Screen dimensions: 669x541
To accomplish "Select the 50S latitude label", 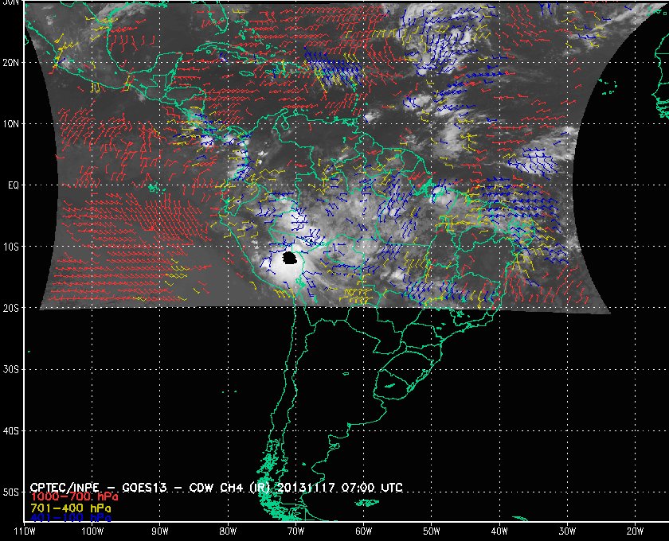I will click(10, 492).
